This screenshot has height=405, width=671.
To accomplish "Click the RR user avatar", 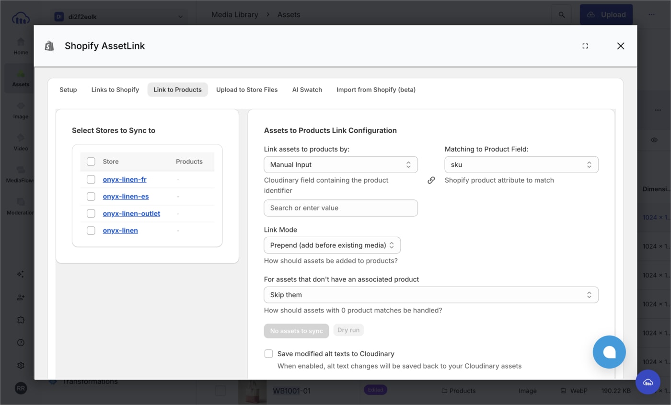I will pyautogui.click(x=21, y=388).
